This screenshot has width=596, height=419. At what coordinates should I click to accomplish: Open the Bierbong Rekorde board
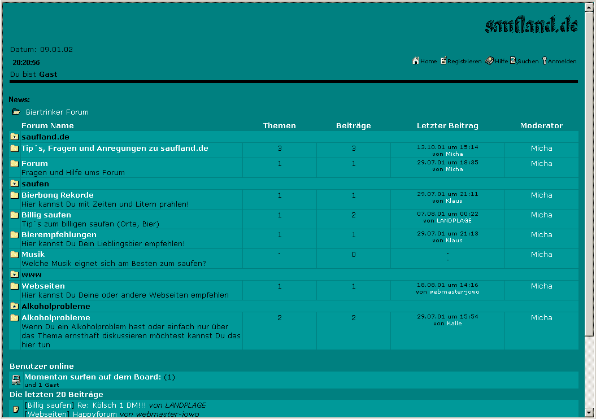coord(58,195)
